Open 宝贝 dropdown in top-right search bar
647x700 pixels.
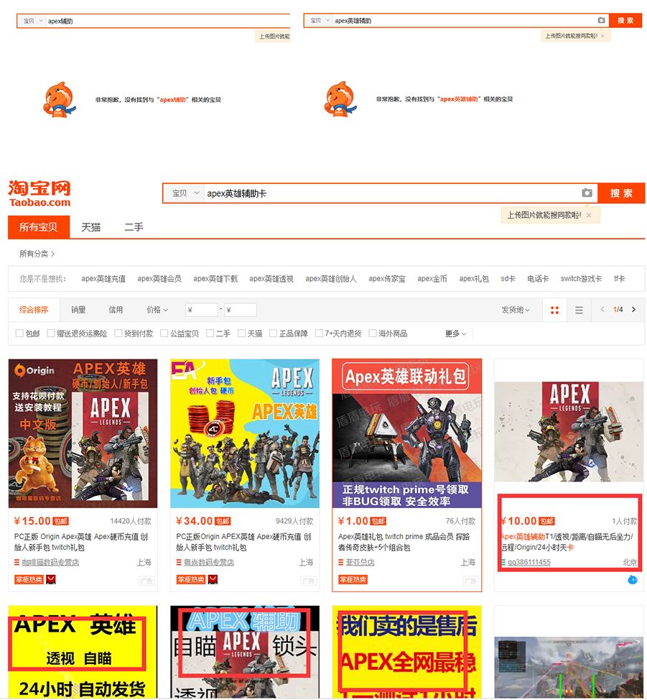pyautogui.click(x=320, y=21)
